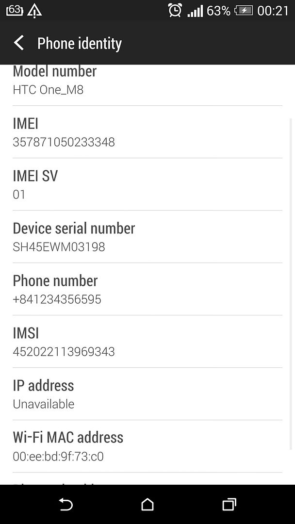Tap the back arrow beside Phone identity
The height and width of the screenshot is (524, 295).
[18, 43]
